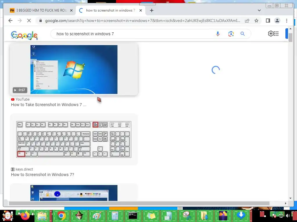Open the Windows 7 desktop video thumbnail
Viewport: 297px width, 222px height.
[x=74, y=69]
